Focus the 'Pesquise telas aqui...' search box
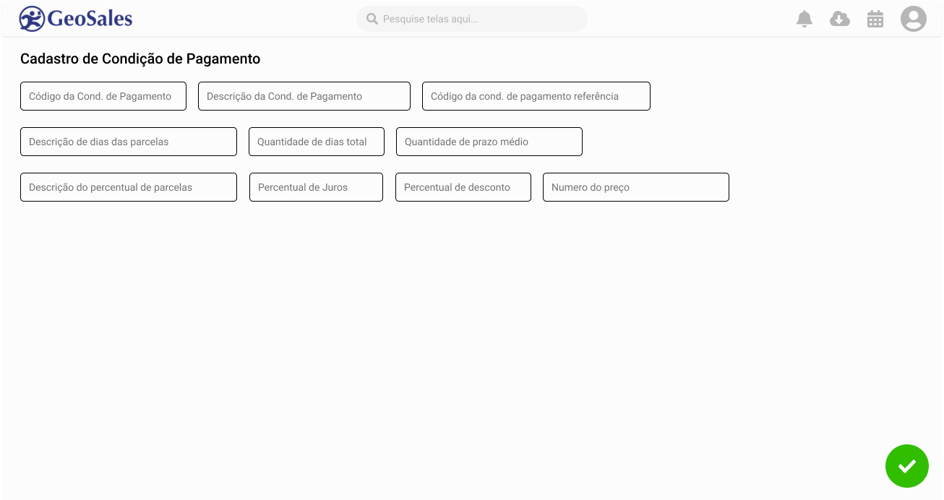The height and width of the screenshot is (500, 944). 472,19
